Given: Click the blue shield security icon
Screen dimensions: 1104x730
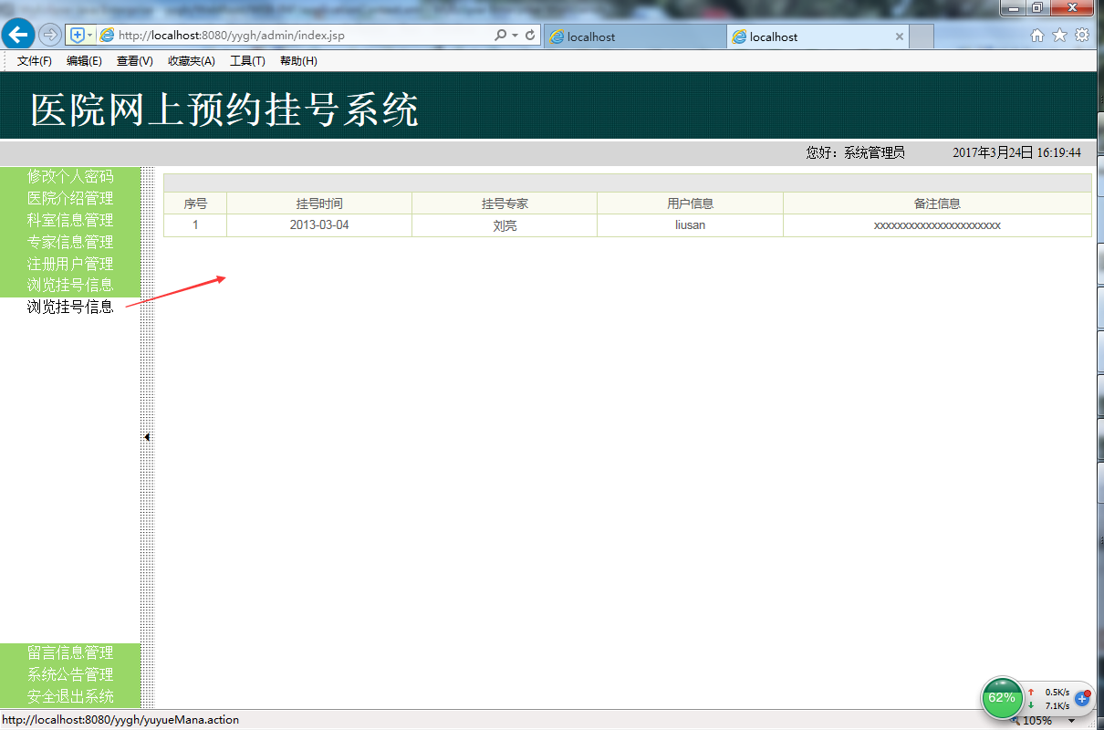Looking at the screenshot, I should click(x=78, y=36).
